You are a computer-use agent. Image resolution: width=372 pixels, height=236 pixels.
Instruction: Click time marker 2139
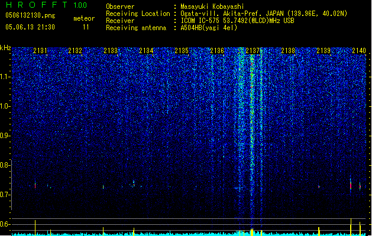pyautogui.click(x=324, y=50)
